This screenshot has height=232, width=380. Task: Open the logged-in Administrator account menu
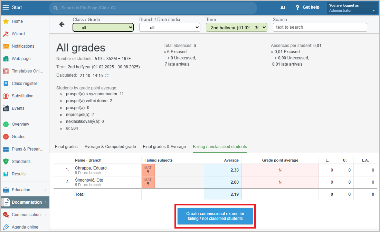click(x=352, y=8)
